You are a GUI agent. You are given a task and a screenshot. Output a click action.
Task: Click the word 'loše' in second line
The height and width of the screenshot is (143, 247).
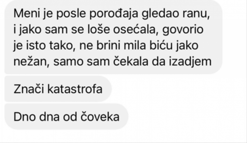click(x=99, y=30)
